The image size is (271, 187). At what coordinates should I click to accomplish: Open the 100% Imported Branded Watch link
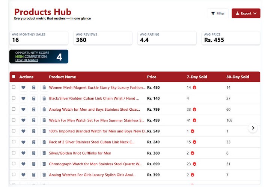click(98, 131)
